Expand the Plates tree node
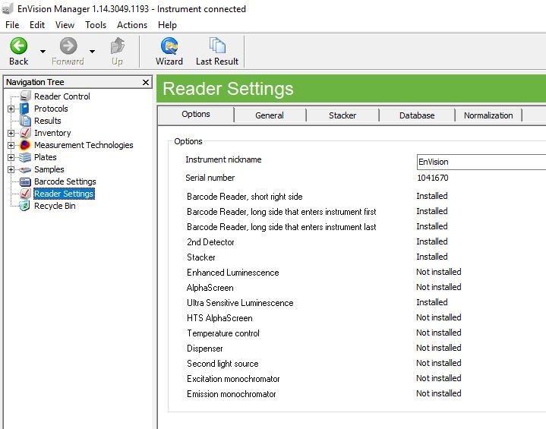 (11, 157)
